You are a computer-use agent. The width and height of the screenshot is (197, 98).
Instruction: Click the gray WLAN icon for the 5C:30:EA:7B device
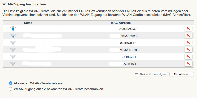[13, 50]
